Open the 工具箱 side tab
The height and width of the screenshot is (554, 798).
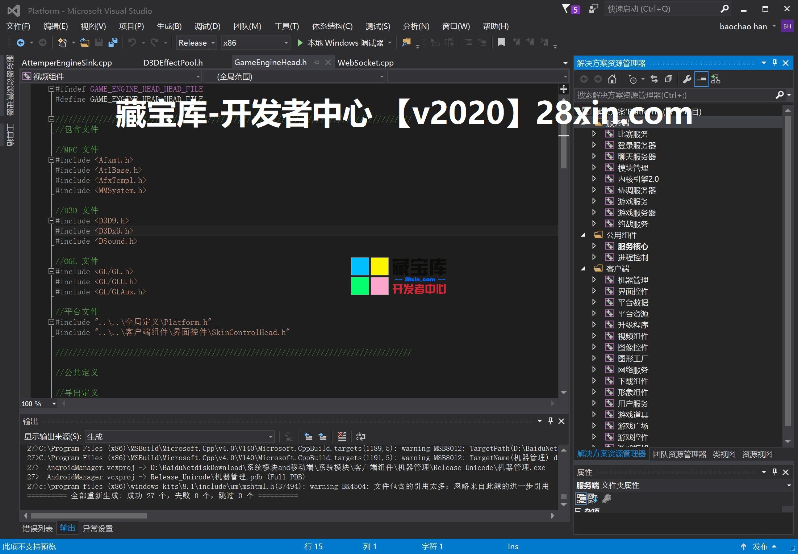pyautogui.click(x=10, y=135)
